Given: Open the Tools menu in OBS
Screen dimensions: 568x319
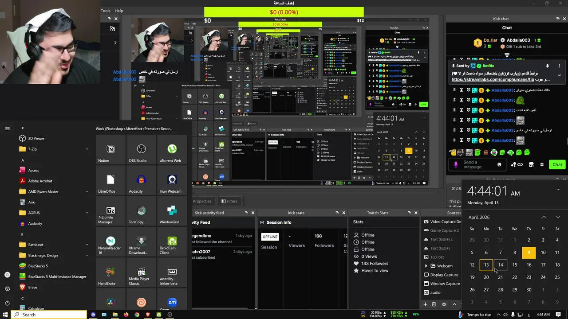Looking at the screenshot, I should [x=106, y=11].
